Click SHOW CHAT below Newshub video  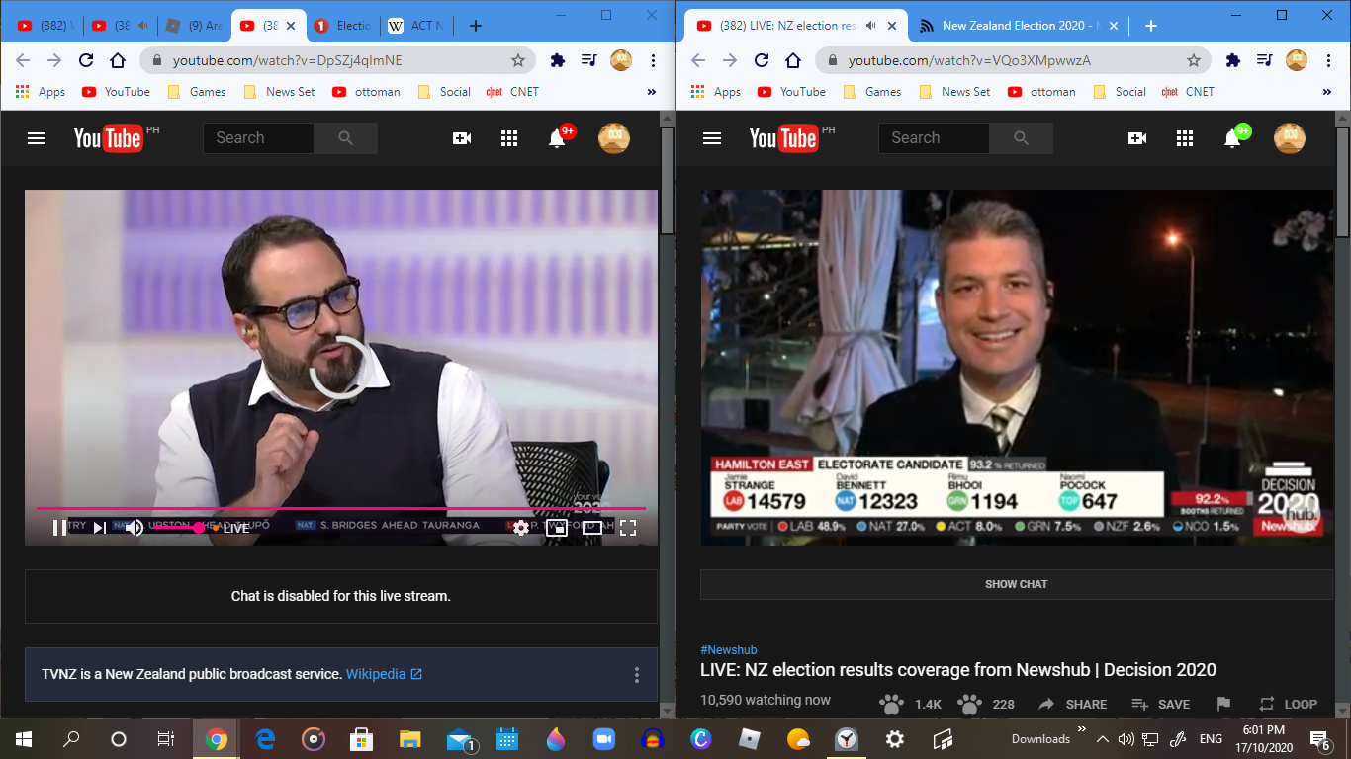coord(1016,584)
